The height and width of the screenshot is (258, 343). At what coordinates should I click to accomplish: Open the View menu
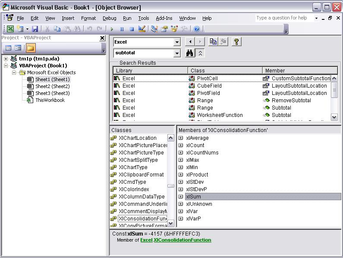(x=50, y=18)
